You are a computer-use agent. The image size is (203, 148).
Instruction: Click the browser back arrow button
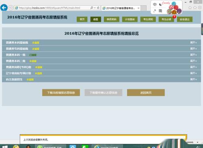pyautogui.click(x=4, y=8)
